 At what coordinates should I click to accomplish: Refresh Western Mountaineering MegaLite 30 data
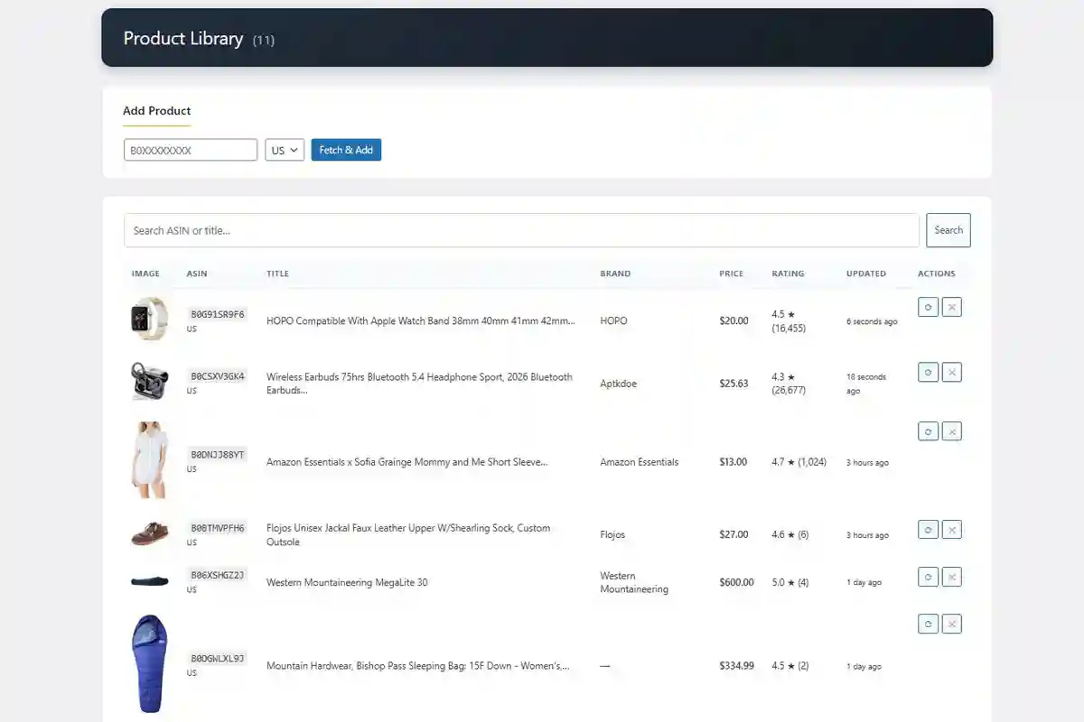tap(928, 577)
